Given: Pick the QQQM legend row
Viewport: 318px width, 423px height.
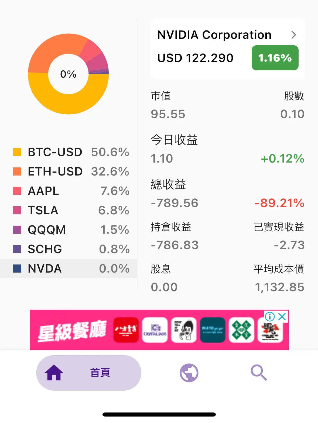Looking at the screenshot, I should [69, 230].
